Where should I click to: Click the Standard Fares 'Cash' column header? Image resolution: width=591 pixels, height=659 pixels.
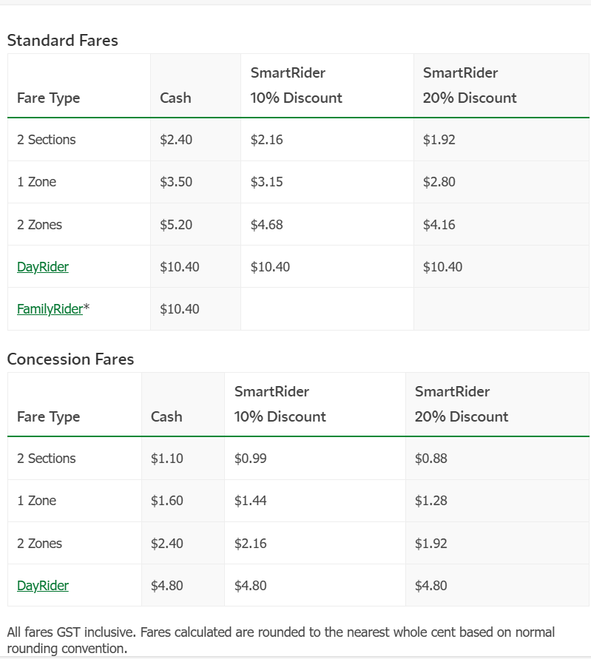click(x=175, y=98)
